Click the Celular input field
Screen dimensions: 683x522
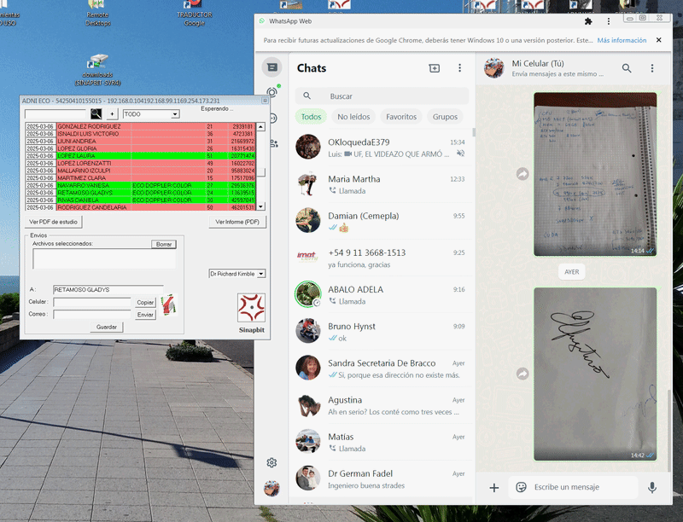click(92, 302)
